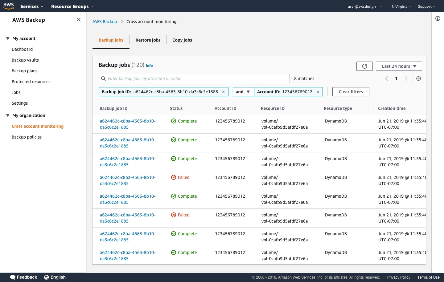Open the Last 24 hours time range dropdown
This screenshot has width=444, height=282.
(399, 66)
